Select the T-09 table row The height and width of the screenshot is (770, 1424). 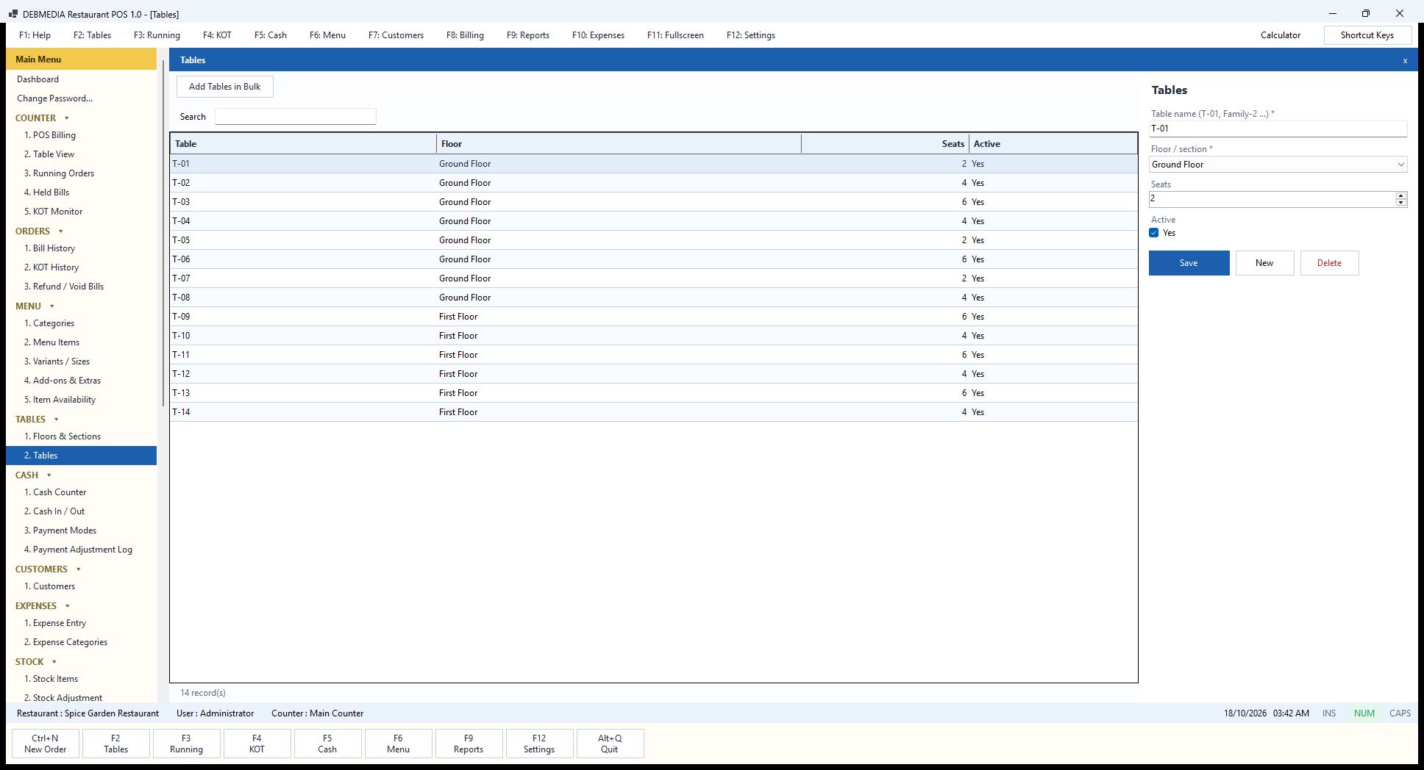(654, 317)
